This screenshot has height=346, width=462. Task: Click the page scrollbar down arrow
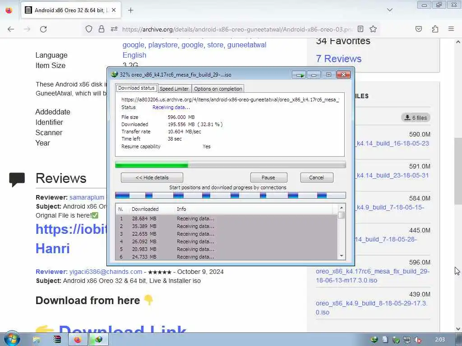(x=458, y=328)
